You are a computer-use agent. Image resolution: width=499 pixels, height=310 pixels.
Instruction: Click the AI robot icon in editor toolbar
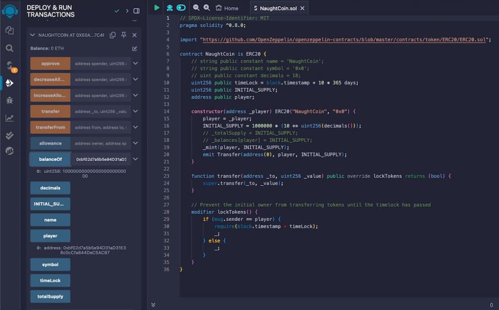[x=169, y=8]
